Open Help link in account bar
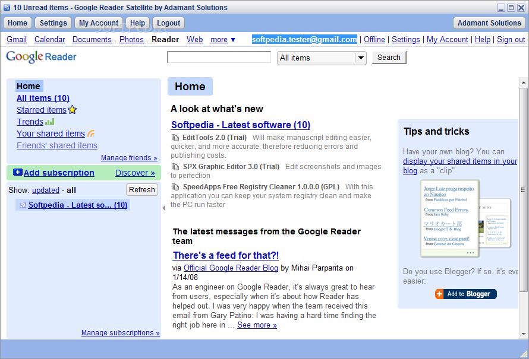529x359 pixels. click(483, 39)
